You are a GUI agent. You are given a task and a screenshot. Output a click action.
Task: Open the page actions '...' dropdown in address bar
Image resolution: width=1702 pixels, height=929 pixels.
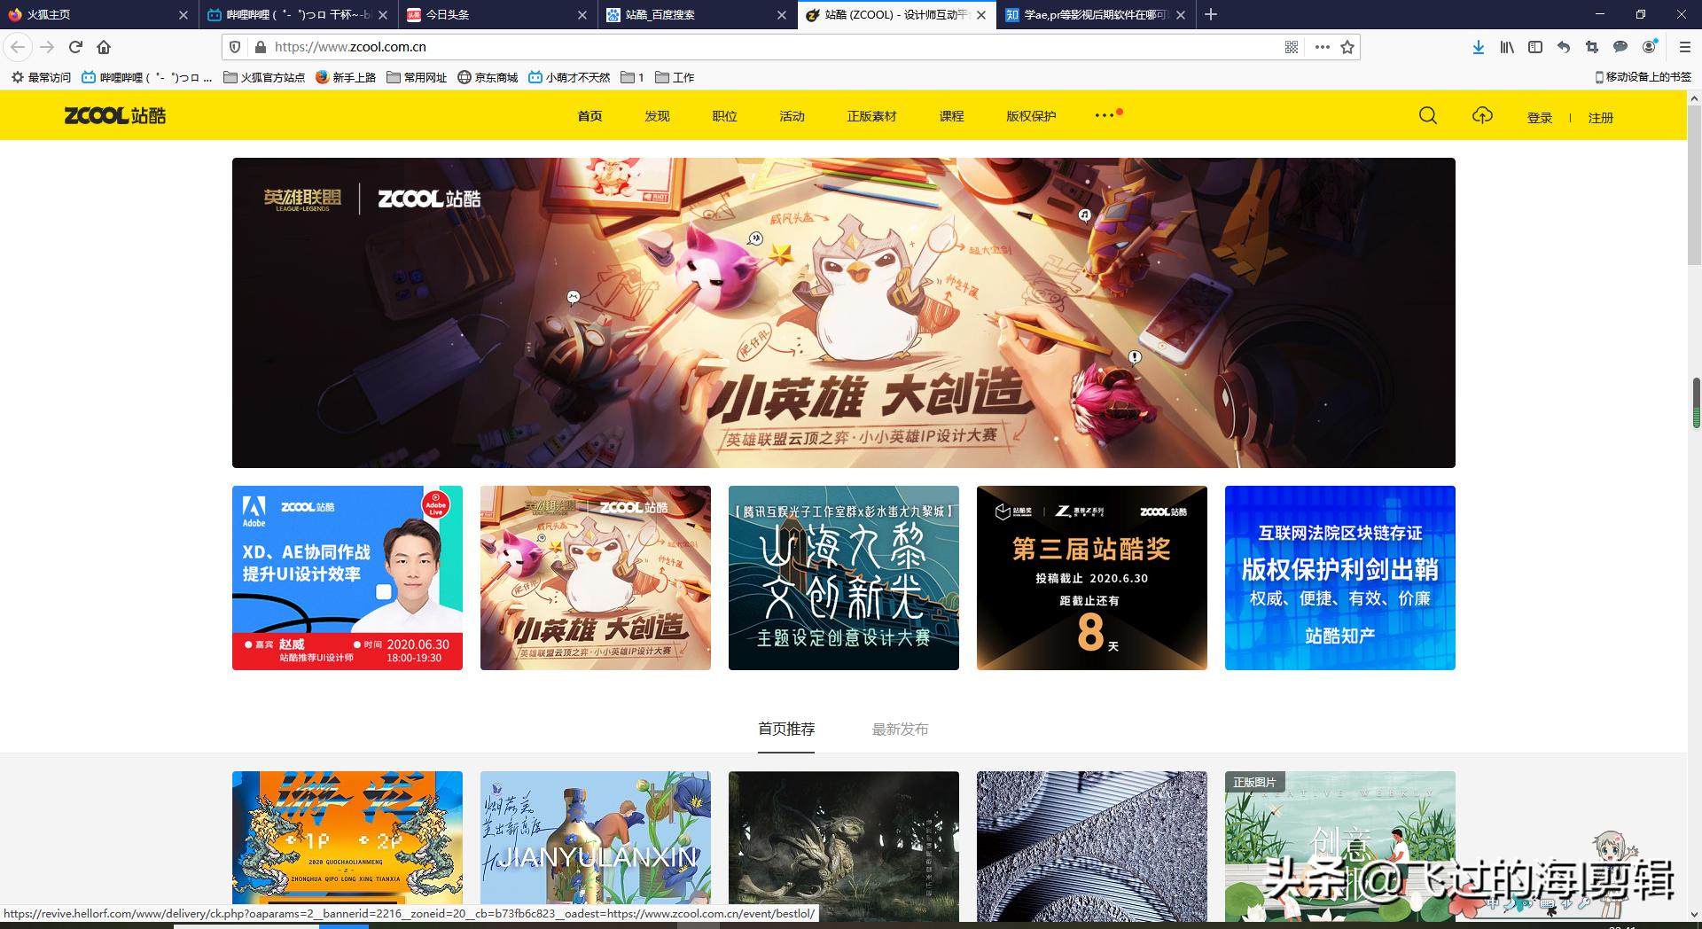click(x=1322, y=47)
